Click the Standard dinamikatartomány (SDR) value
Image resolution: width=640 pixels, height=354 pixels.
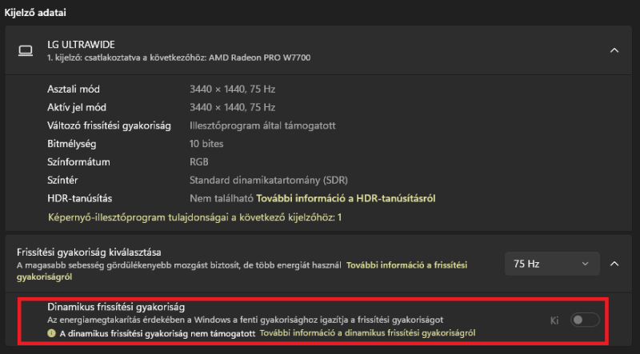pos(268,180)
